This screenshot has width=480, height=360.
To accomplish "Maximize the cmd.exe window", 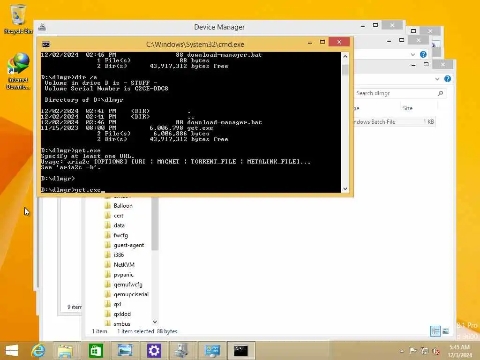I will pos(322,42).
